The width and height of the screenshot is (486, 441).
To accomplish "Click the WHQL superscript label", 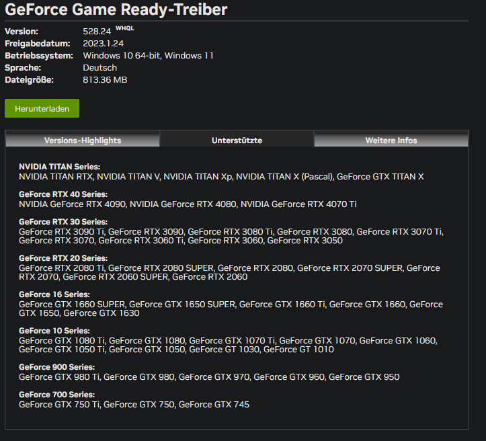I will 125,28.
